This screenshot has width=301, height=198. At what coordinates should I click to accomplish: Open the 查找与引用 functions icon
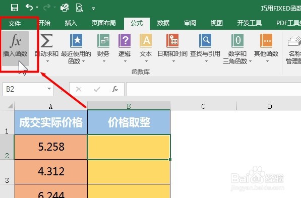(x=205, y=41)
